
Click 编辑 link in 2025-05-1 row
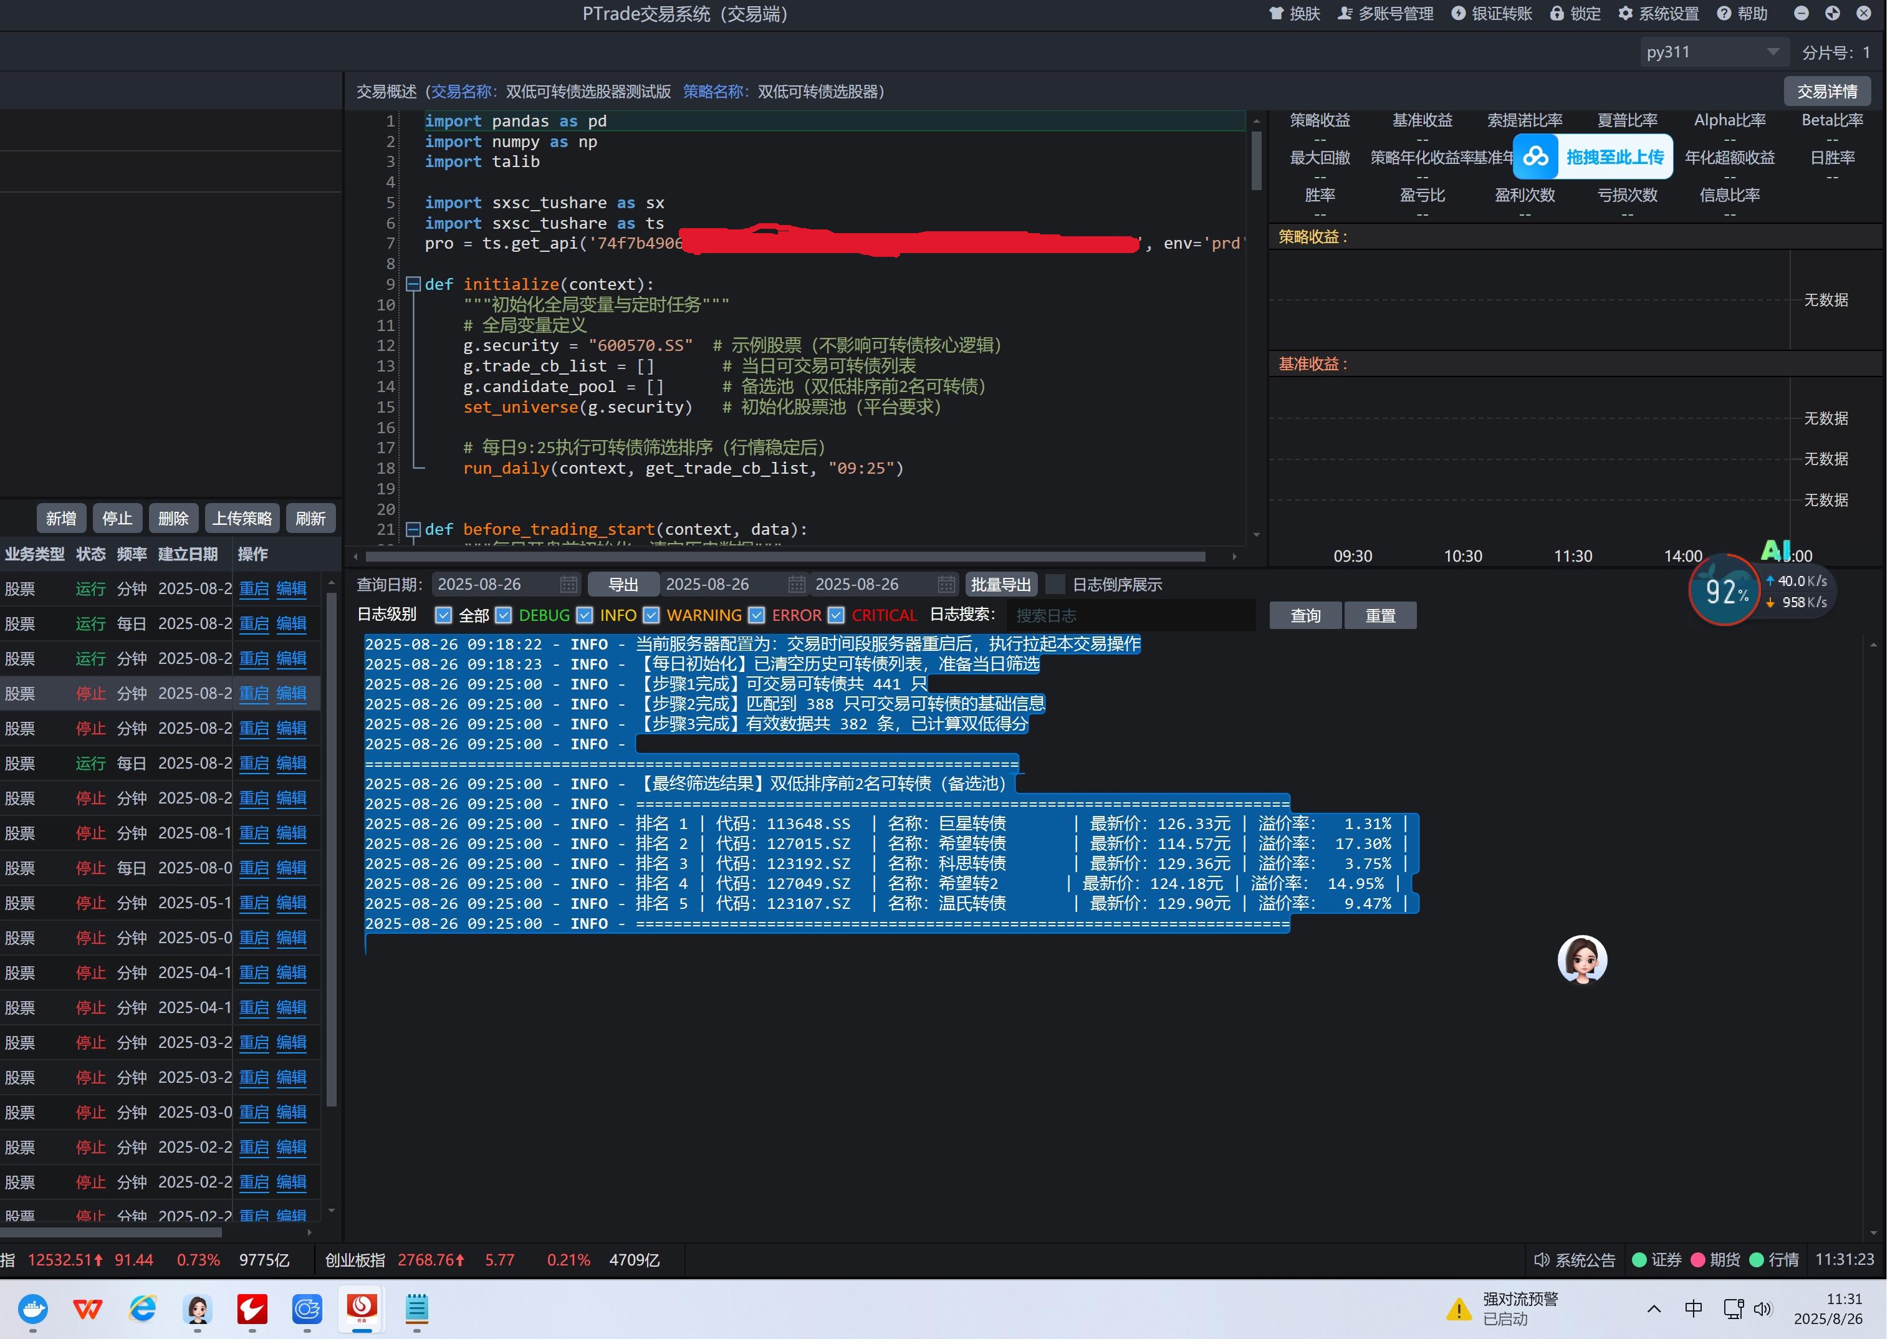(x=291, y=903)
